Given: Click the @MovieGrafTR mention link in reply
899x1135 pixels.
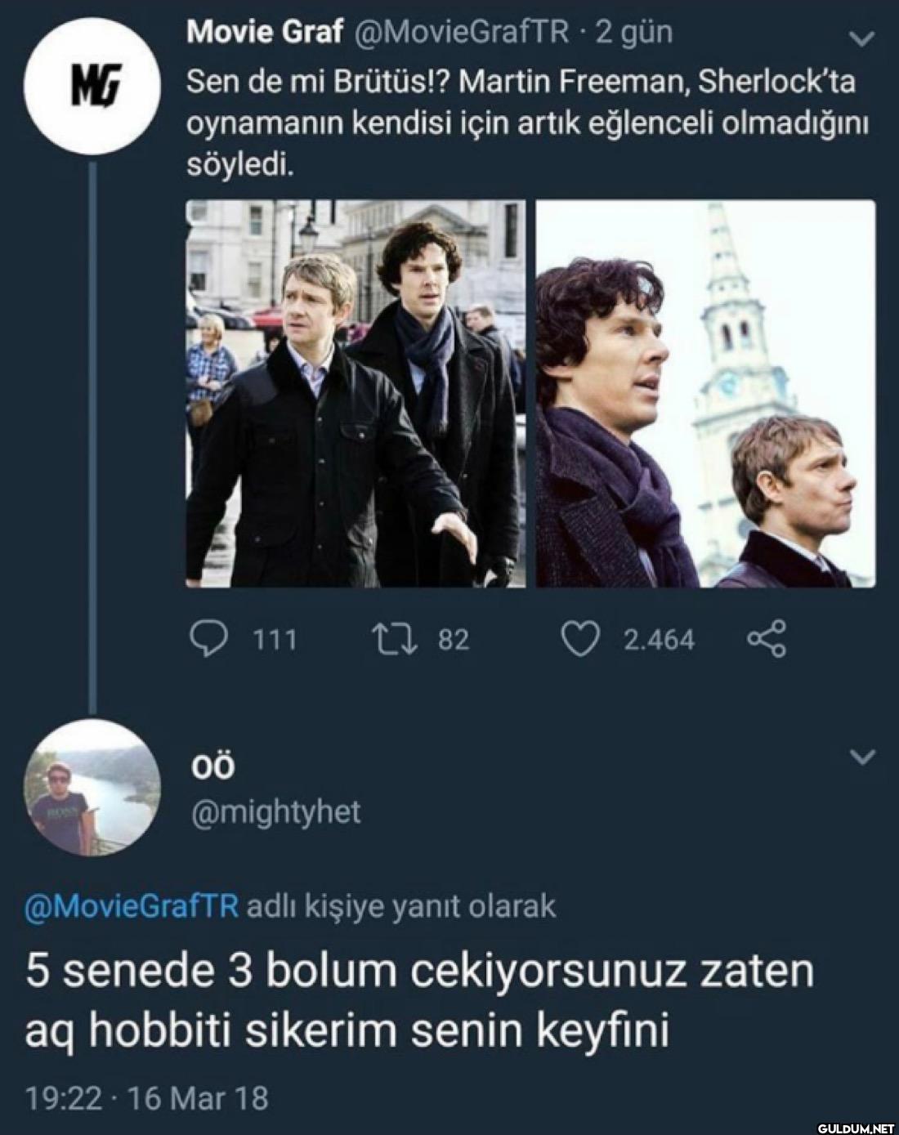Looking at the screenshot, I should point(132,906).
